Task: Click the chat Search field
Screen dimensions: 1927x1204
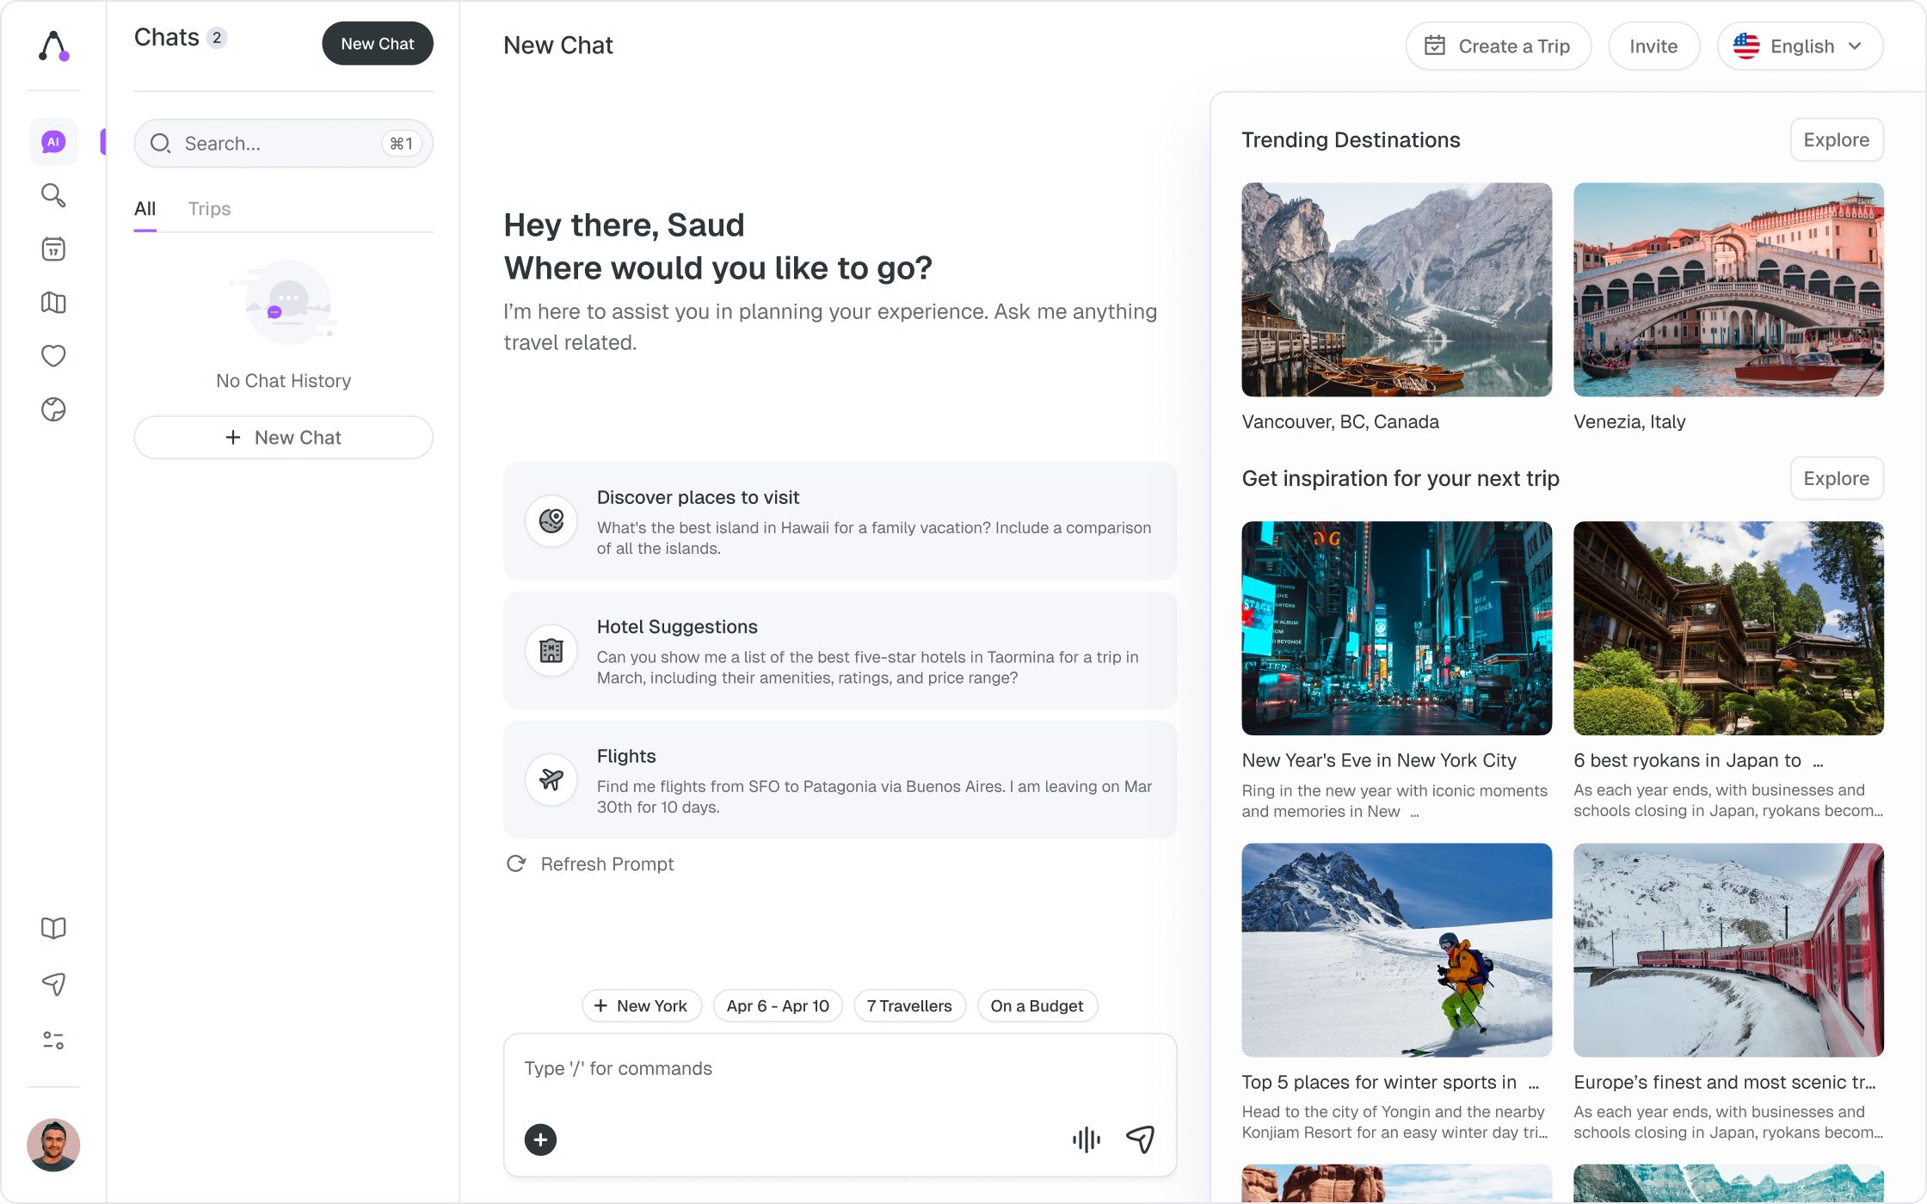Action: (283, 144)
